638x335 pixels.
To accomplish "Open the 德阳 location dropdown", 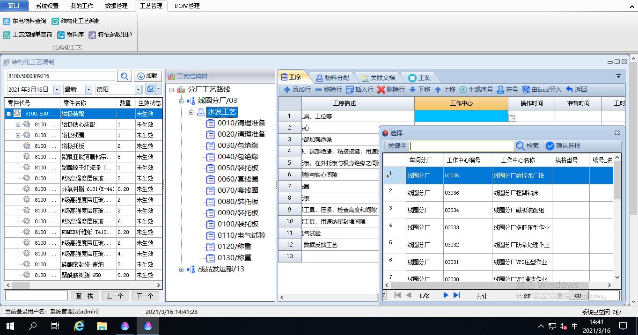I will click(x=138, y=89).
